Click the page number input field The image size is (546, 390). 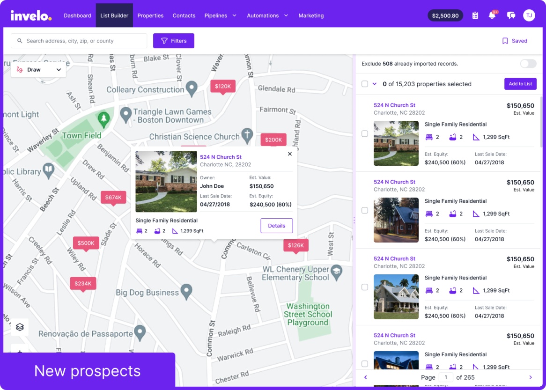[446, 377]
